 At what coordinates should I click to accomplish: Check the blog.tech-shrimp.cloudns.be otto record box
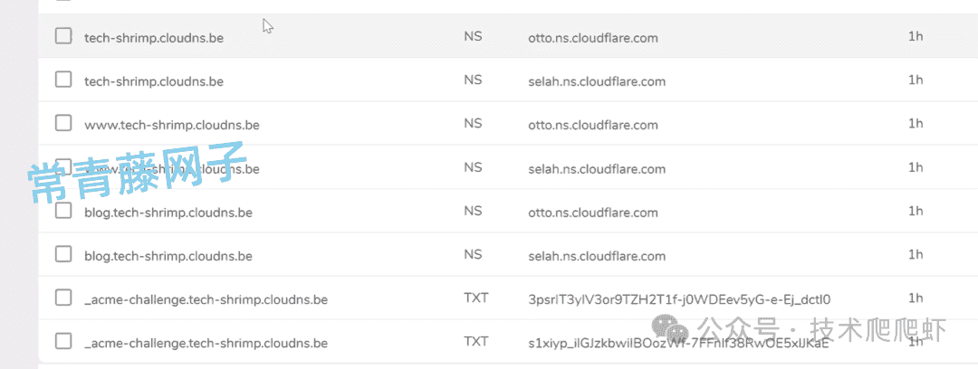coord(63,211)
